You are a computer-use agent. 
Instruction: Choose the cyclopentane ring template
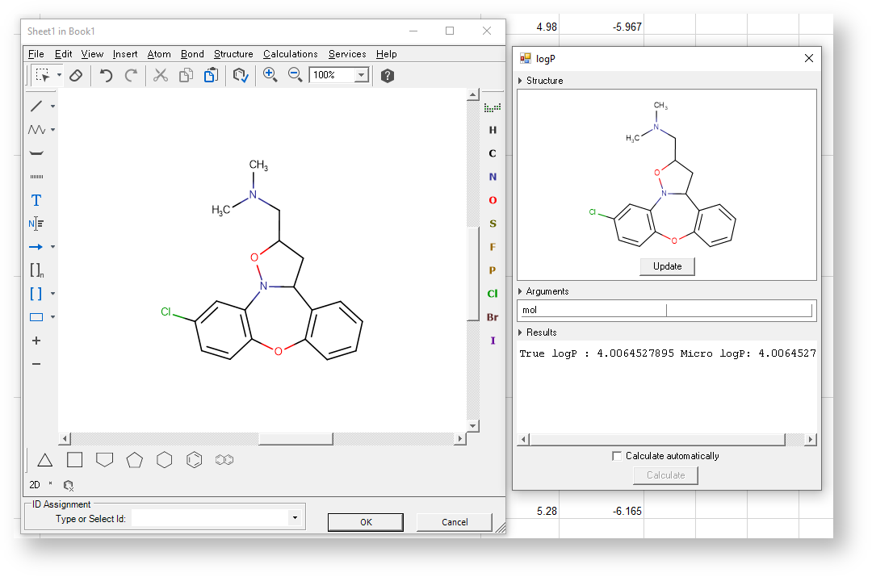click(x=134, y=460)
